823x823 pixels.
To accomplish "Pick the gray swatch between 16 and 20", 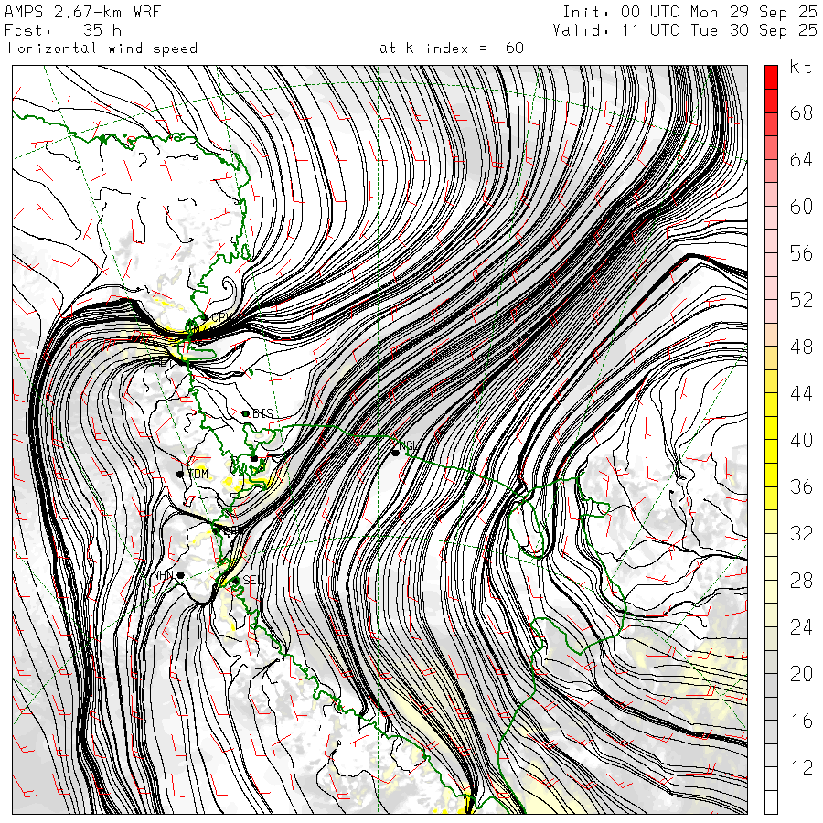I will tap(771, 709).
